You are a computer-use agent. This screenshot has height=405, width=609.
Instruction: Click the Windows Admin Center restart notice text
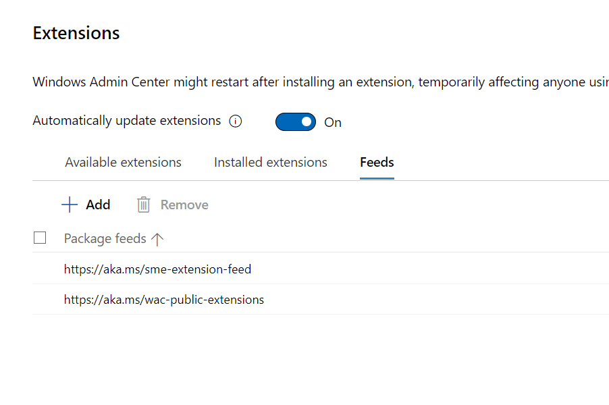(x=321, y=82)
